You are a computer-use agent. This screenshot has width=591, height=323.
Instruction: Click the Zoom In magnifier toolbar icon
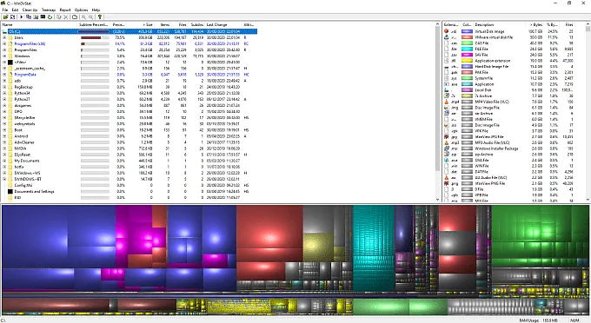click(83, 17)
